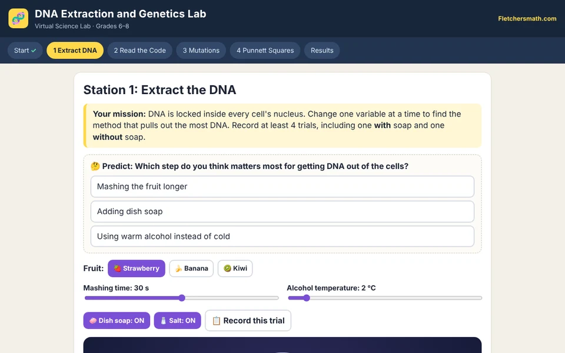Go to 2 Read the Code tab
565x353 pixels.
(x=140, y=51)
